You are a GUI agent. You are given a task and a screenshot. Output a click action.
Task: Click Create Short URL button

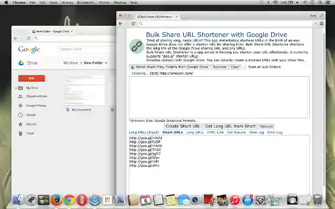click(x=183, y=126)
